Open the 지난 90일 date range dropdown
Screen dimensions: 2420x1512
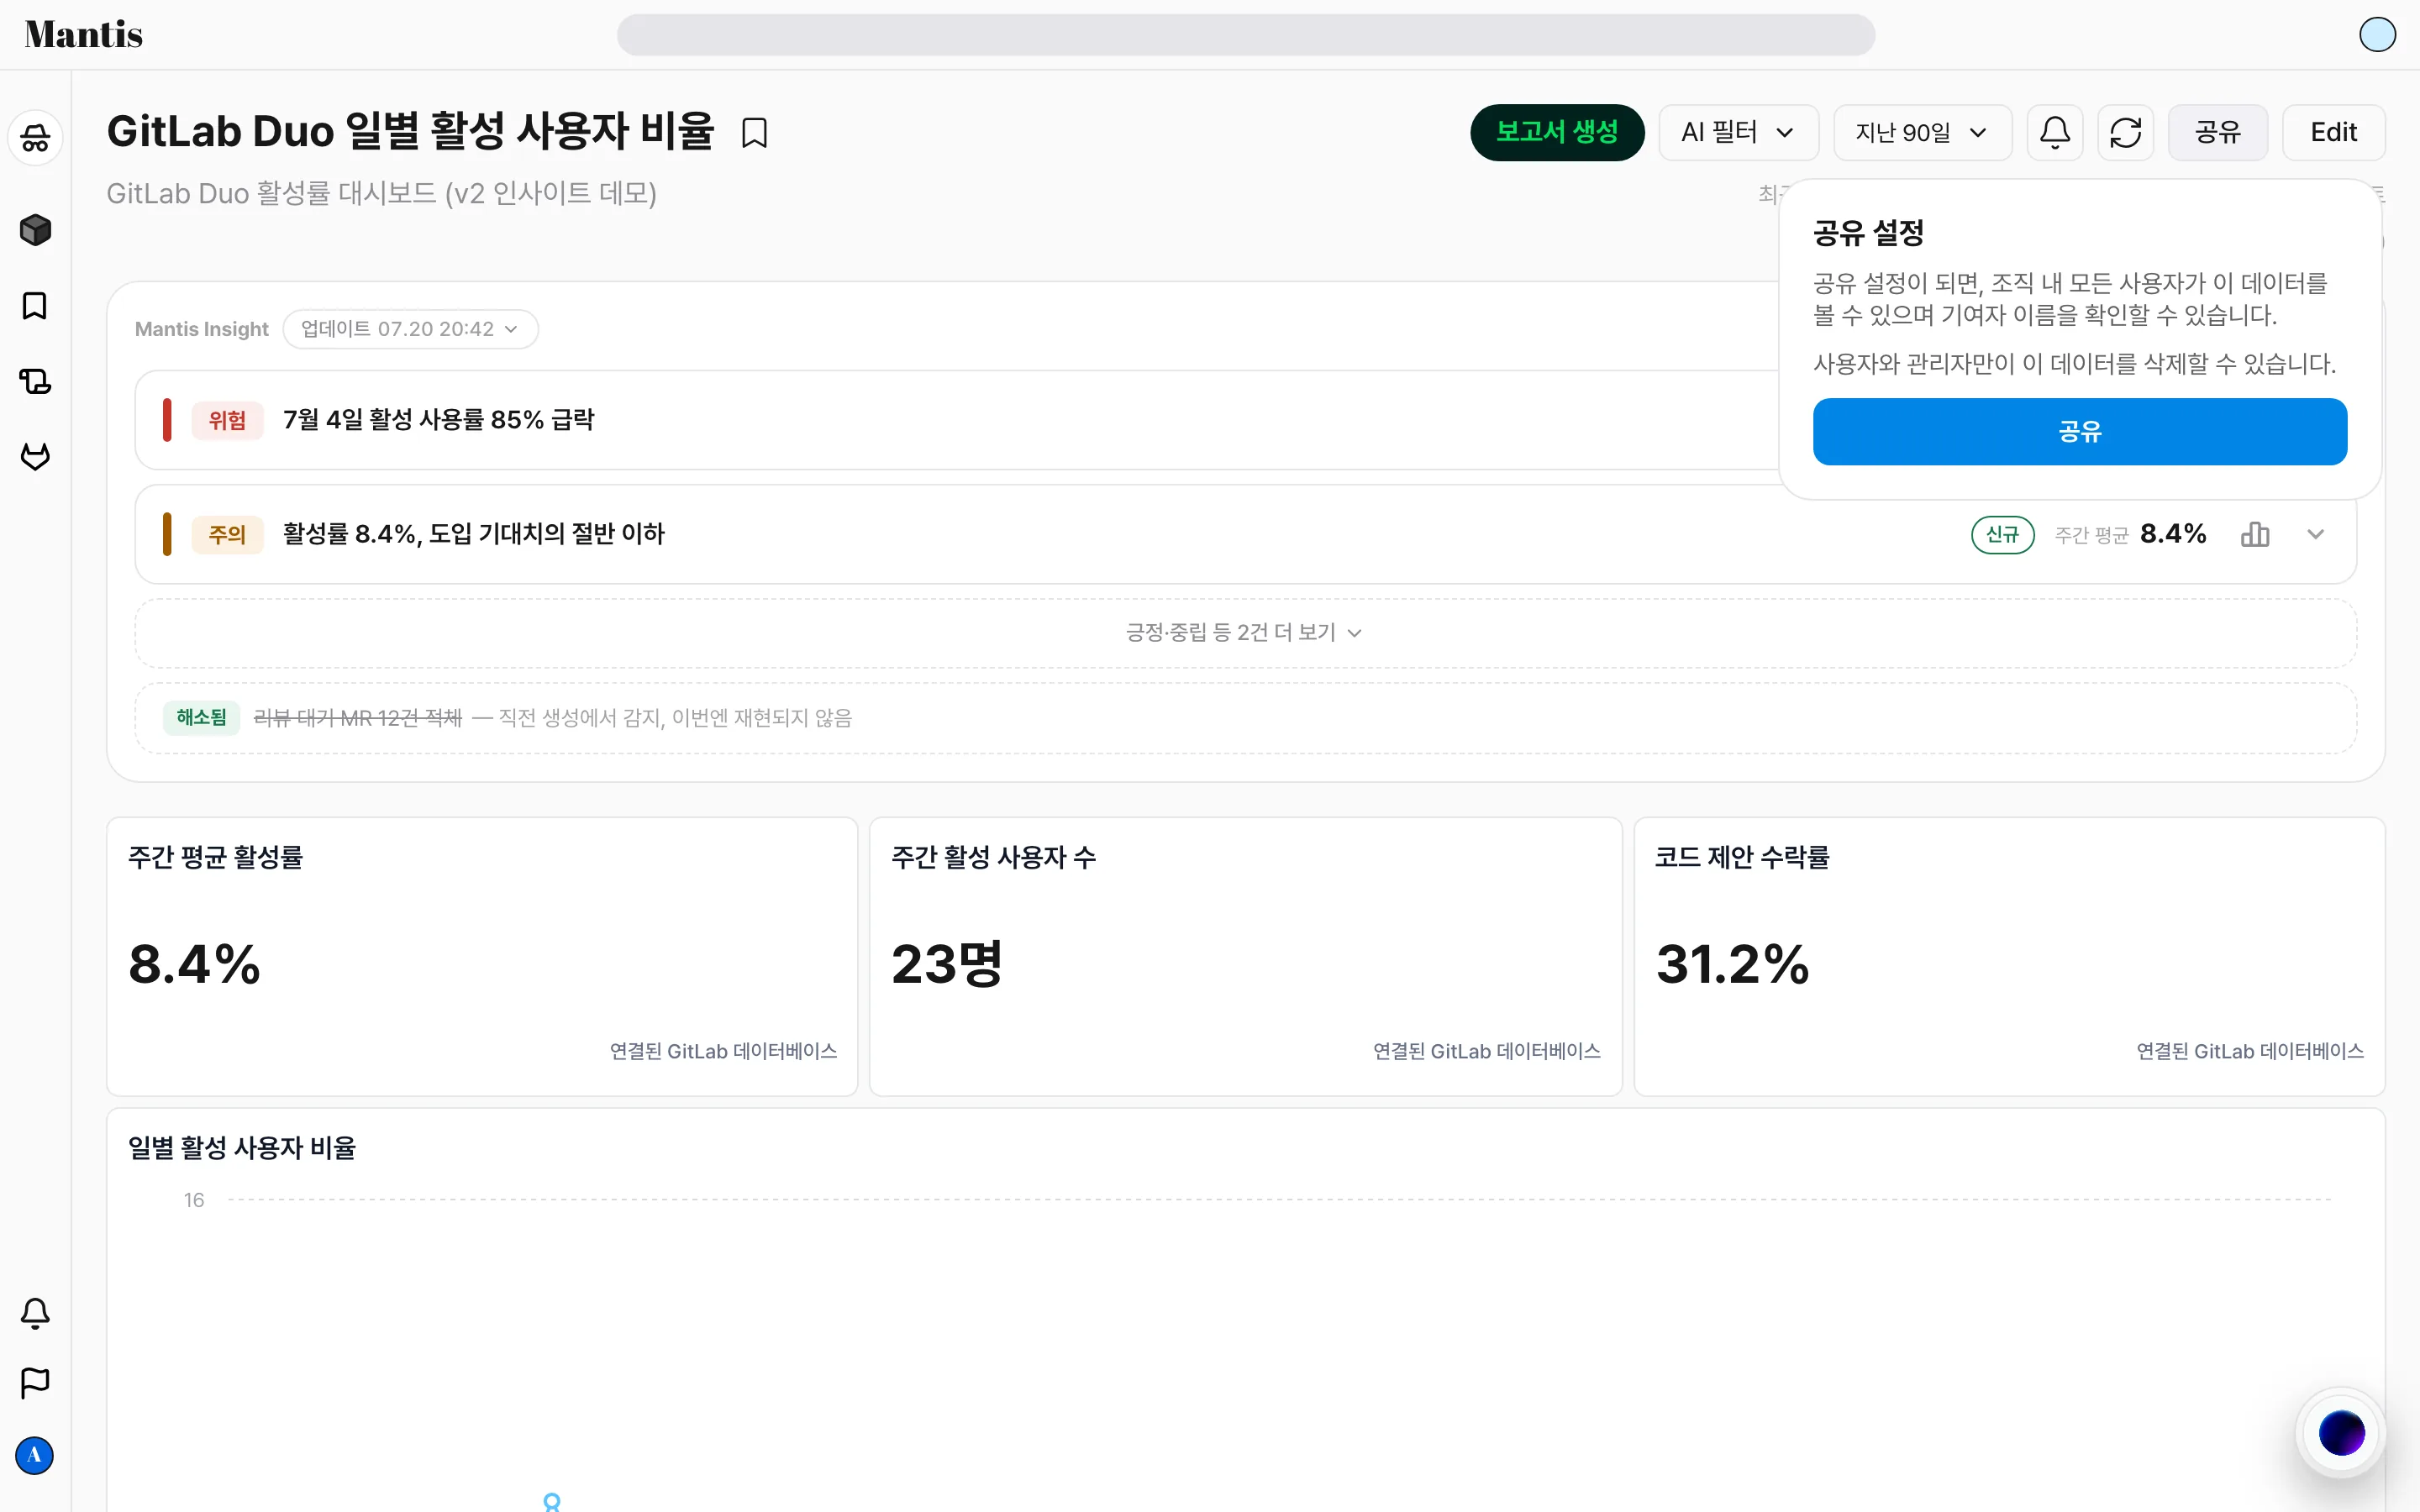point(1922,132)
